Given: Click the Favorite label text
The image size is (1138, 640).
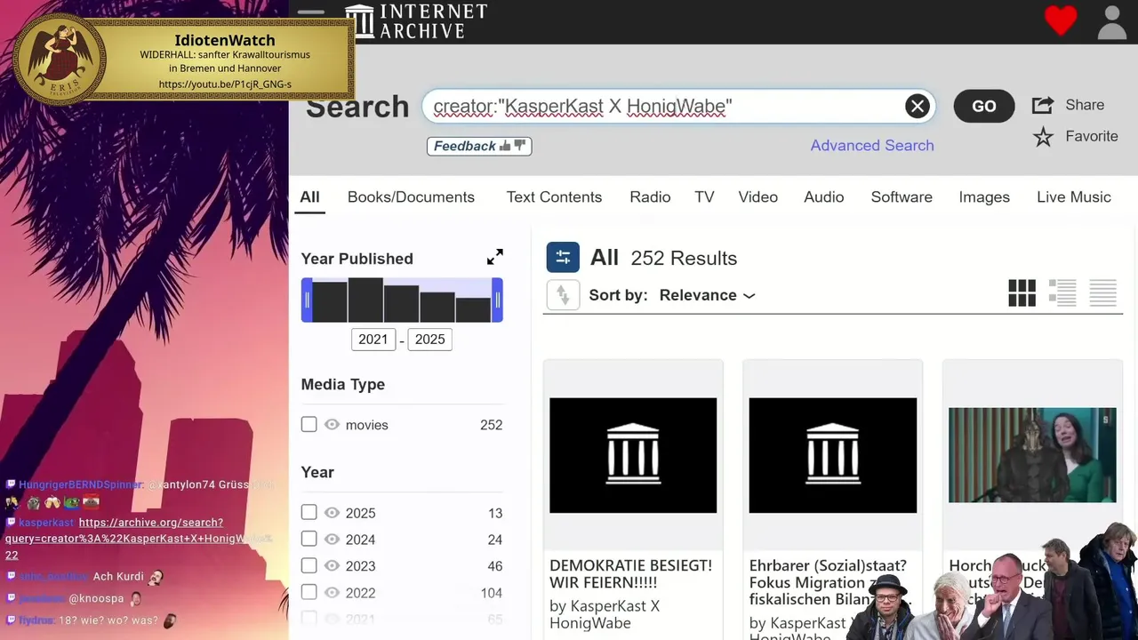Looking at the screenshot, I should tap(1091, 137).
